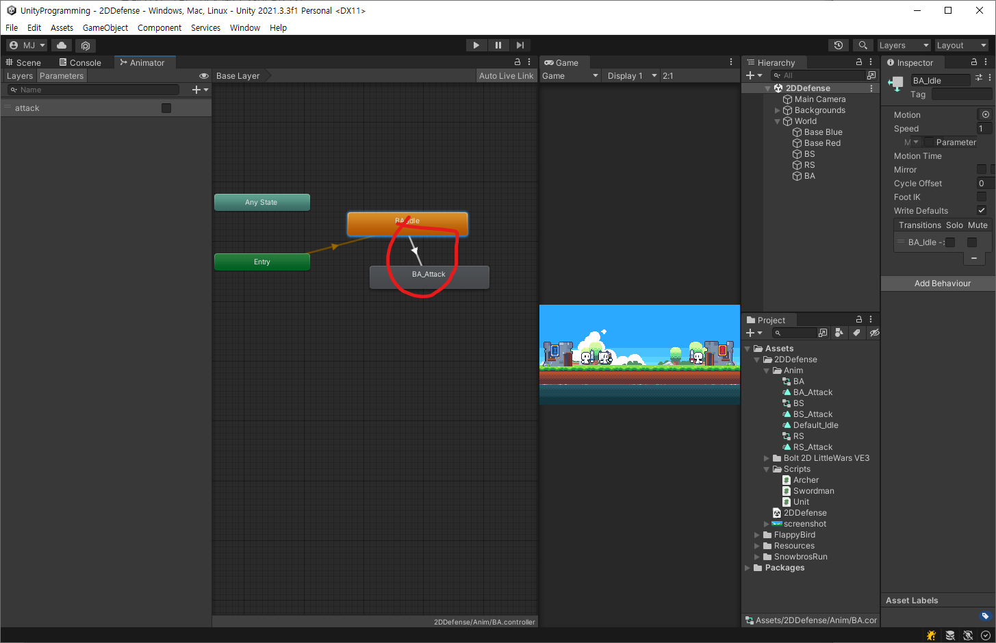Click the Hierarchy search field

(819, 75)
